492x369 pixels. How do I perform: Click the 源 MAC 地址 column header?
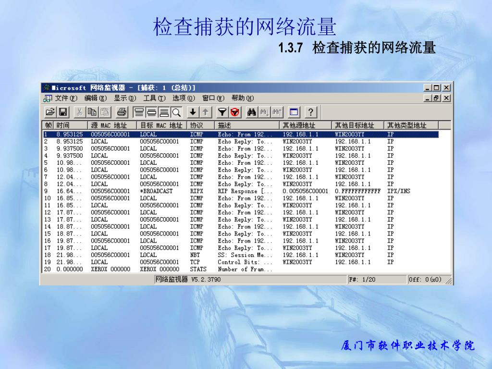(112, 125)
